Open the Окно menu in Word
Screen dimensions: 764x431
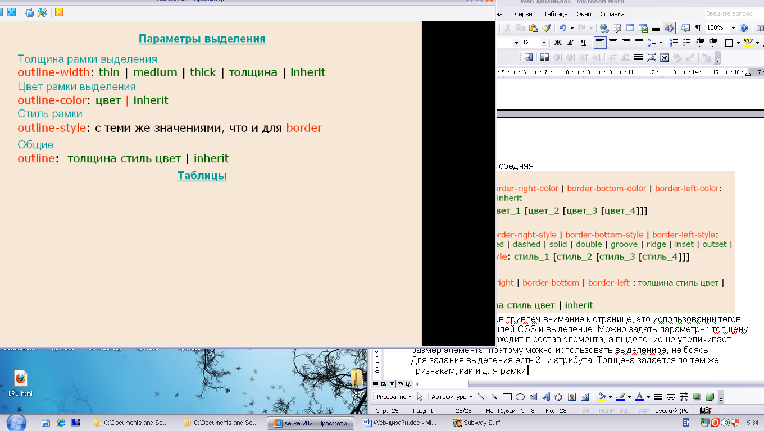tap(584, 14)
